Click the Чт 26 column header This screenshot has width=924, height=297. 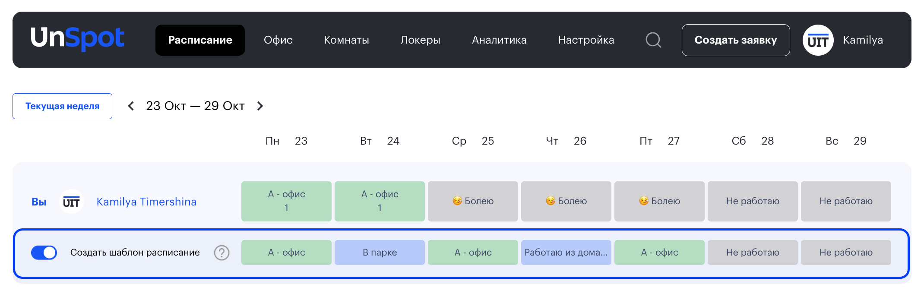pyautogui.click(x=566, y=141)
